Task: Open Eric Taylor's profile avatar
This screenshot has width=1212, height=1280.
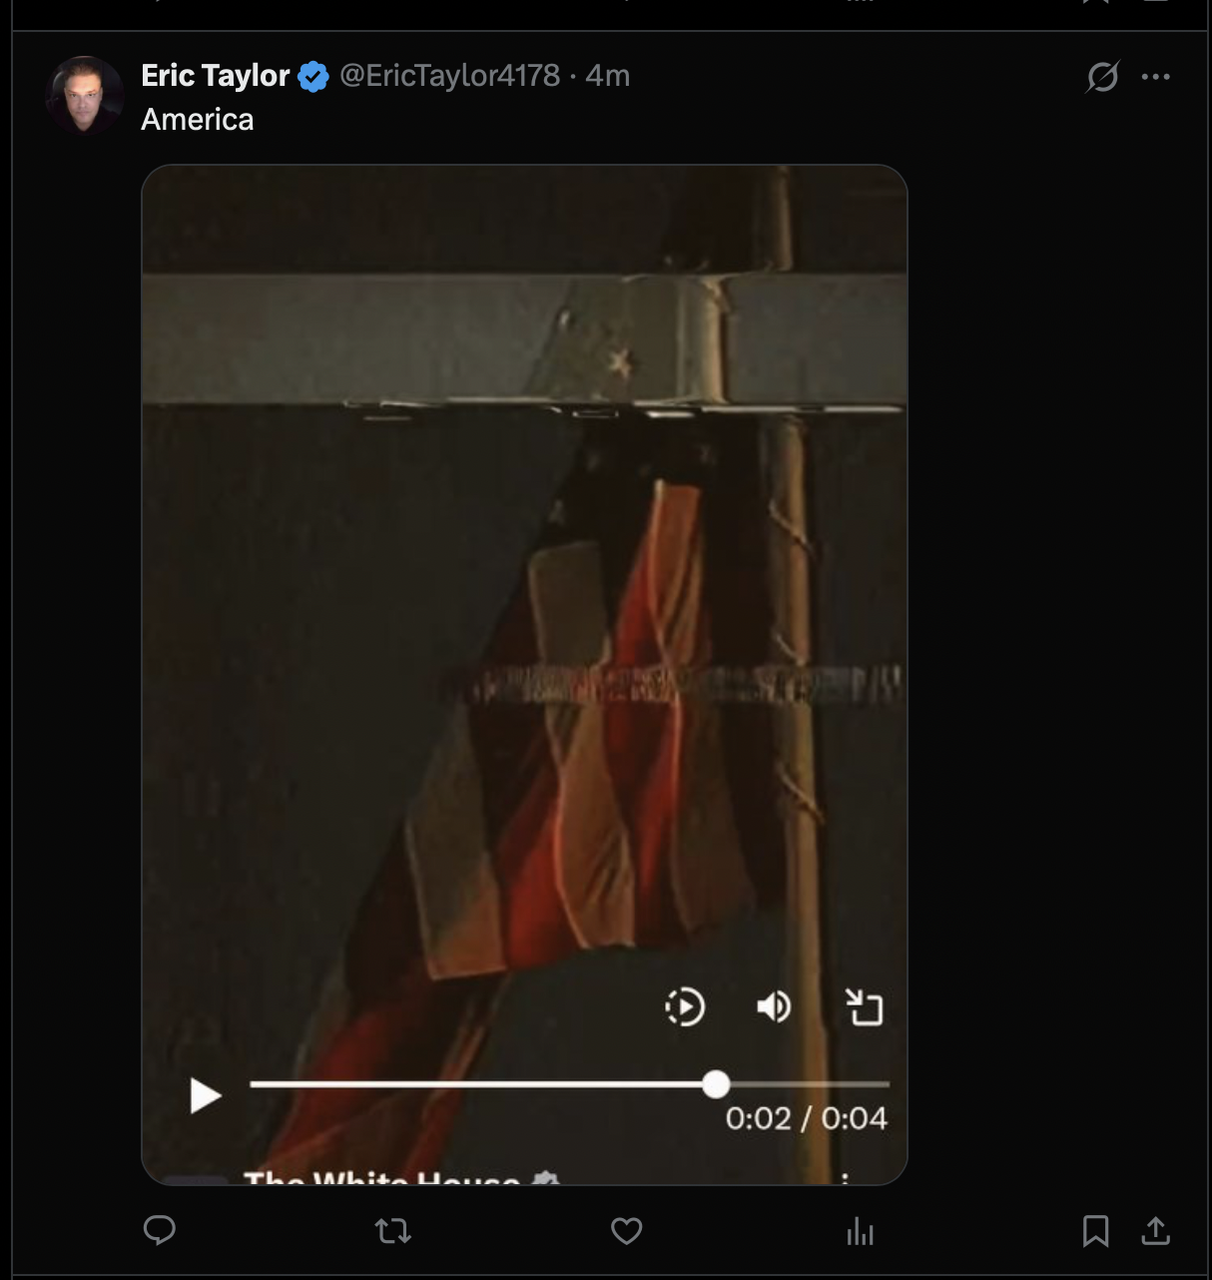Action: click(x=84, y=96)
